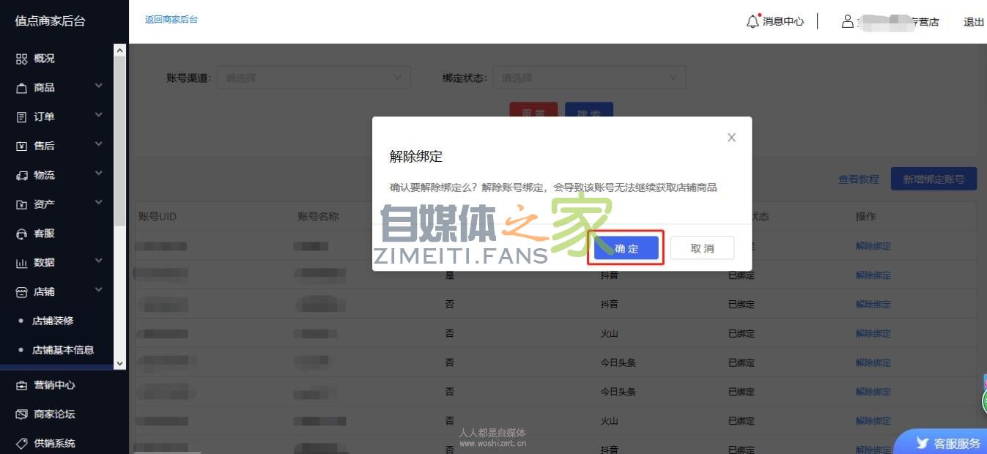Click the 售后 after-sales icon

click(x=21, y=146)
